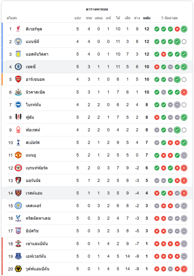The image size is (194, 276).
Task: Open the นิวคาสเซิล team name link
Action: [x=35, y=92]
